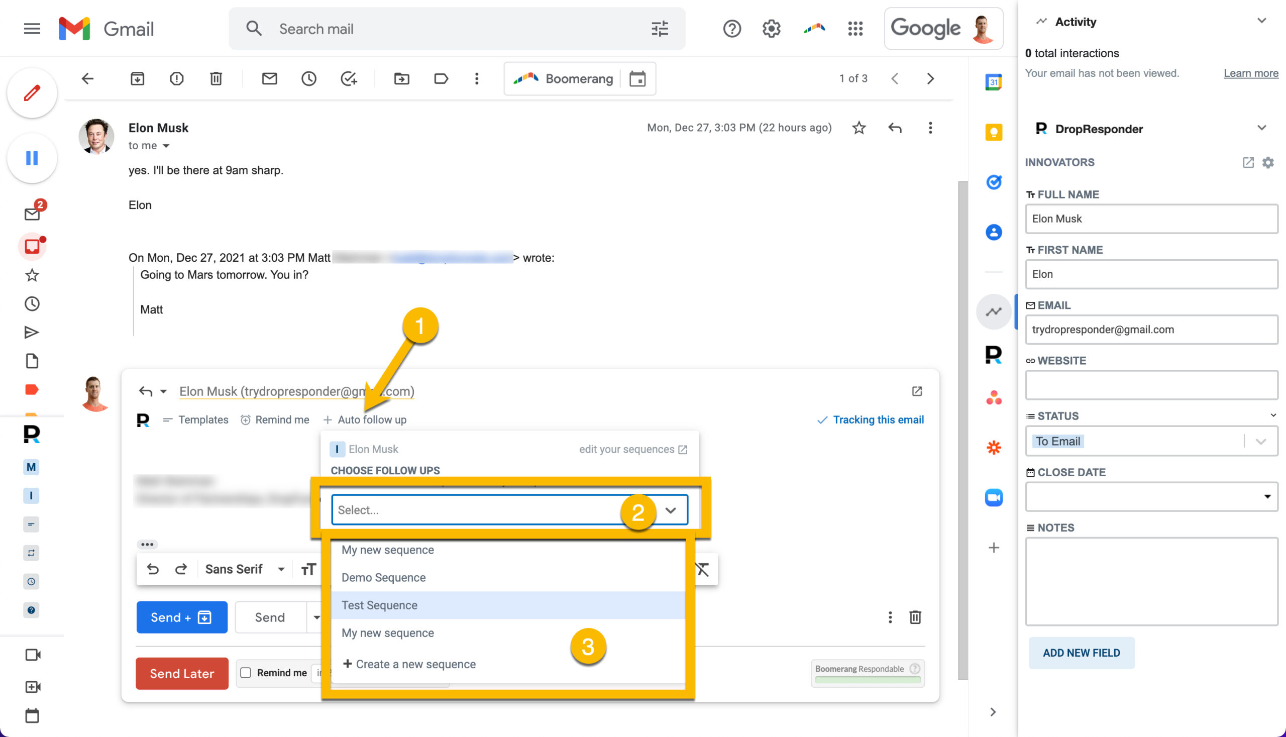Toggle the Remind me checkbox
Image resolution: width=1286 pixels, height=737 pixels.
point(246,673)
